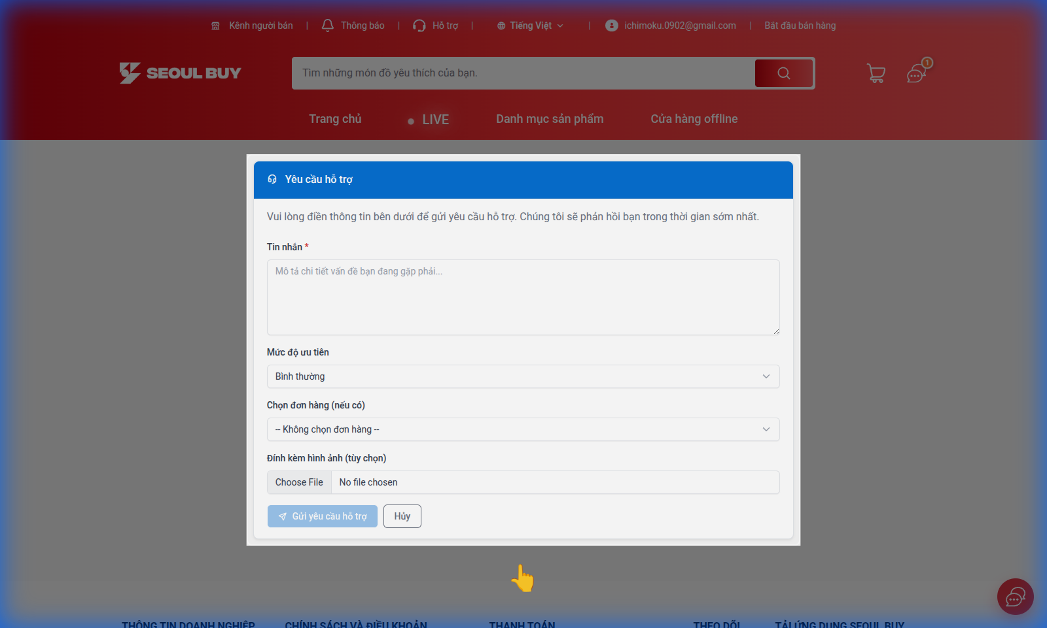Open the Mức độ ưu tiên dropdown

[x=523, y=376]
